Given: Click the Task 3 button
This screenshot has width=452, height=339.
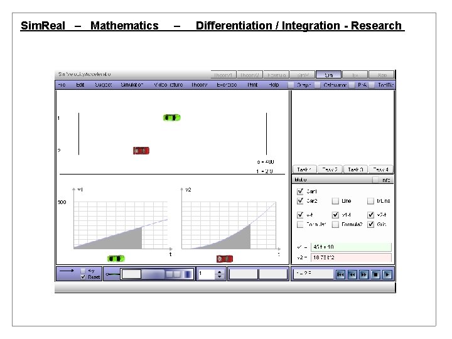Looking at the screenshot, I should click(x=355, y=169).
